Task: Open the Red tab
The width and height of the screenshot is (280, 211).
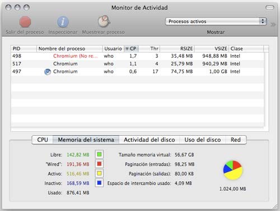Action: click(x=236, y=140)
